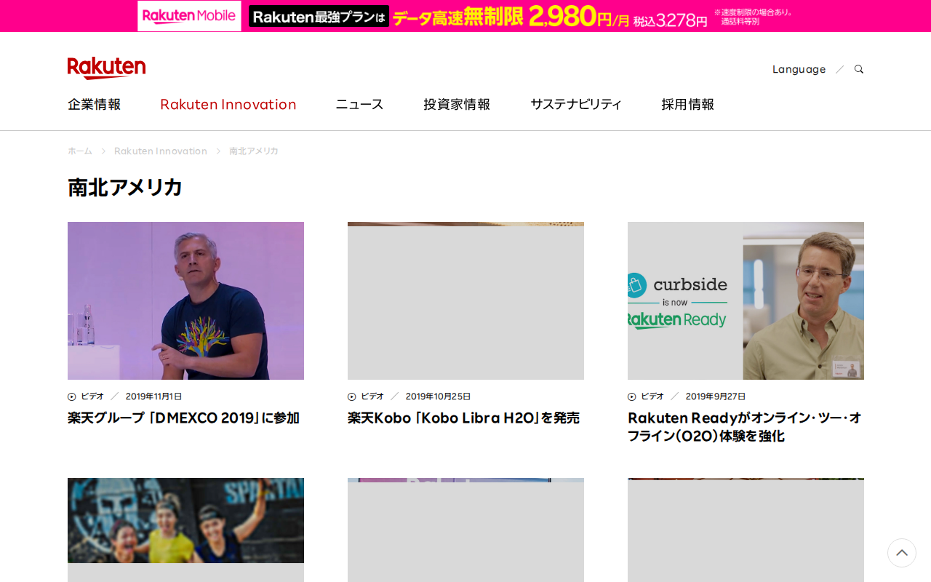Open the 企業情報 menu
Screen dimensions: 931x582
tap(95, 104)
